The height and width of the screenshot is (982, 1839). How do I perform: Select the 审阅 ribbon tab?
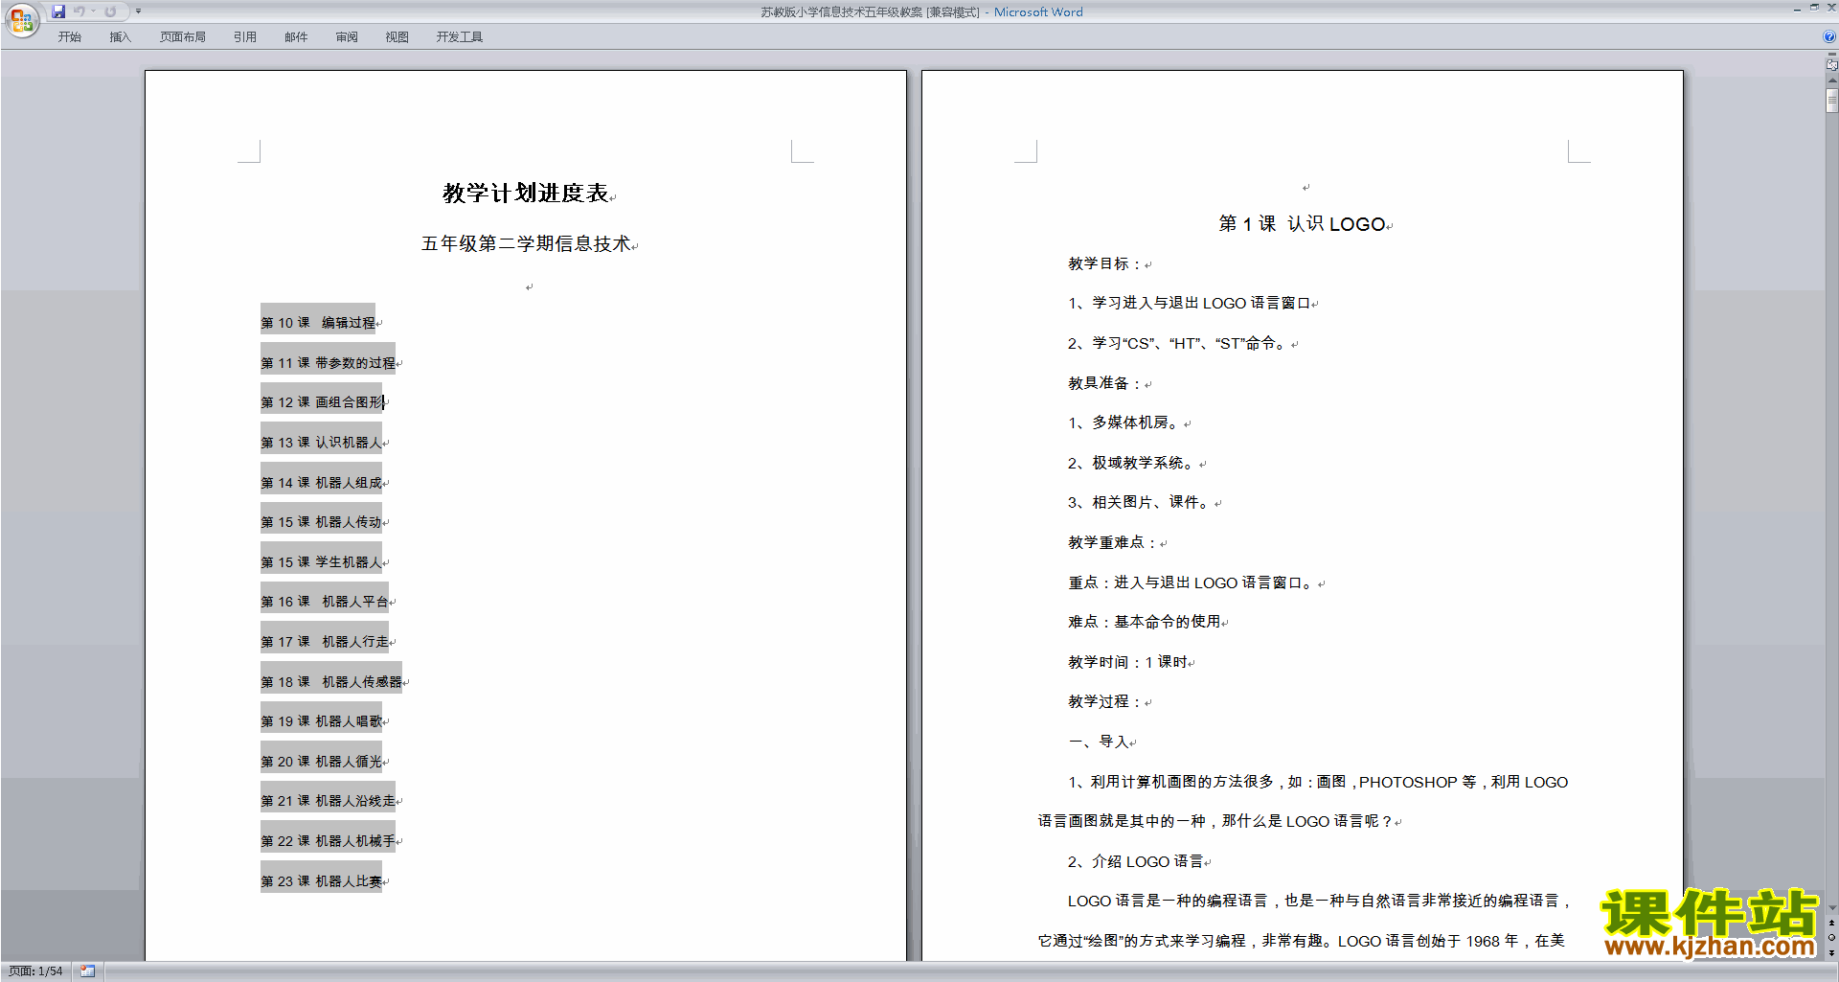coord(347,36)
